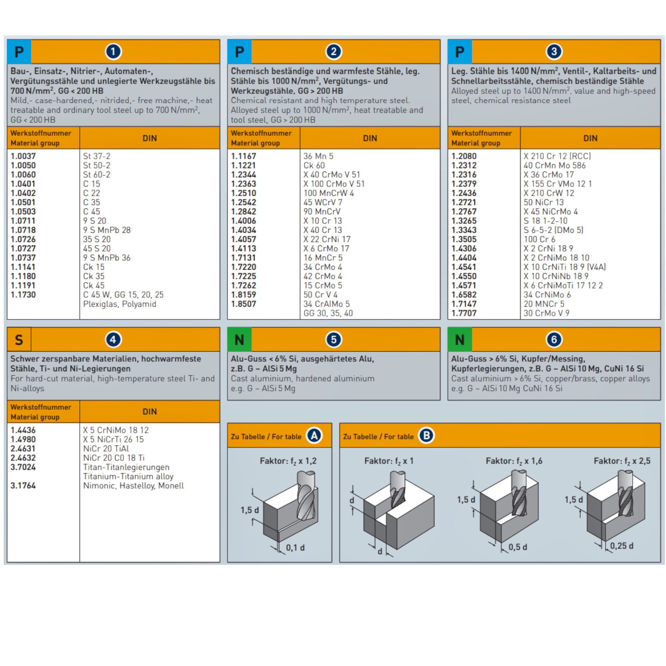Click the numbered circle 6 badge

554,340
